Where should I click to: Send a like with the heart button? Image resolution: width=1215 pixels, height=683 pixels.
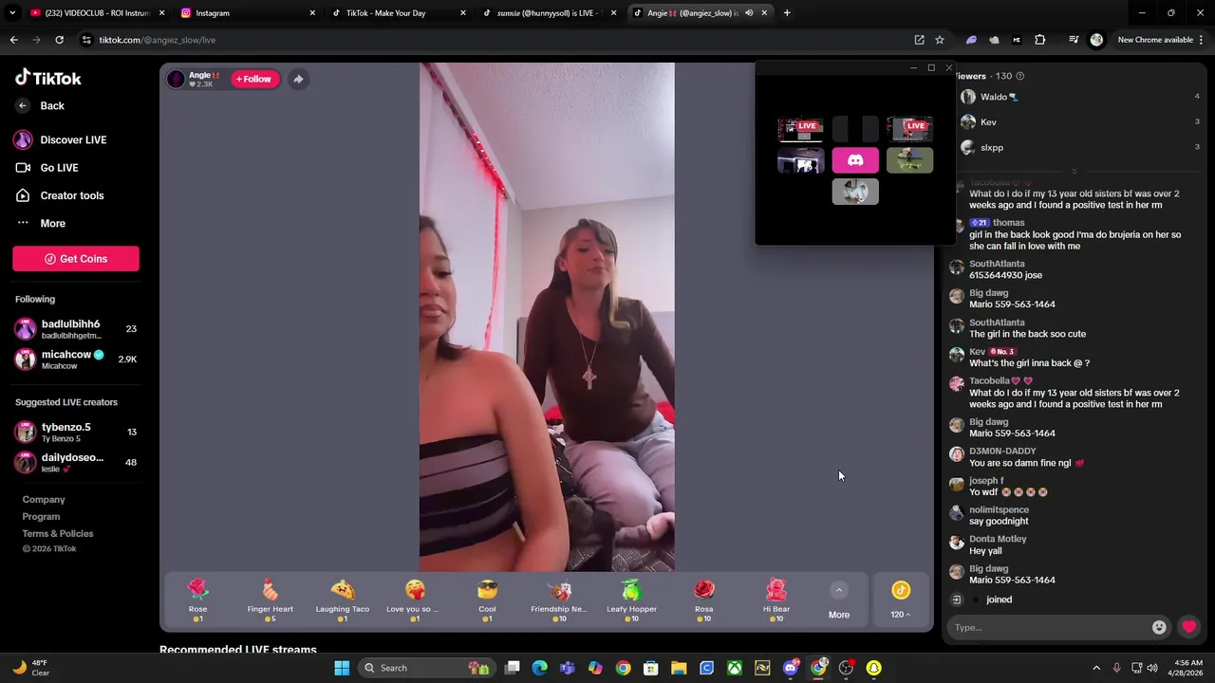pyautogui.click(x=1188, y=627)
